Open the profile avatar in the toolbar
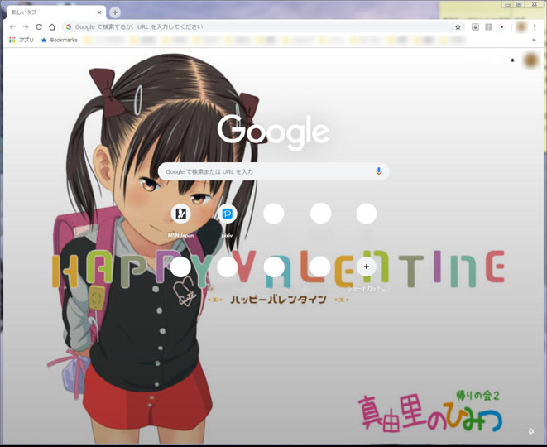Viewport: 547px width, 447px height. [521, 26]
